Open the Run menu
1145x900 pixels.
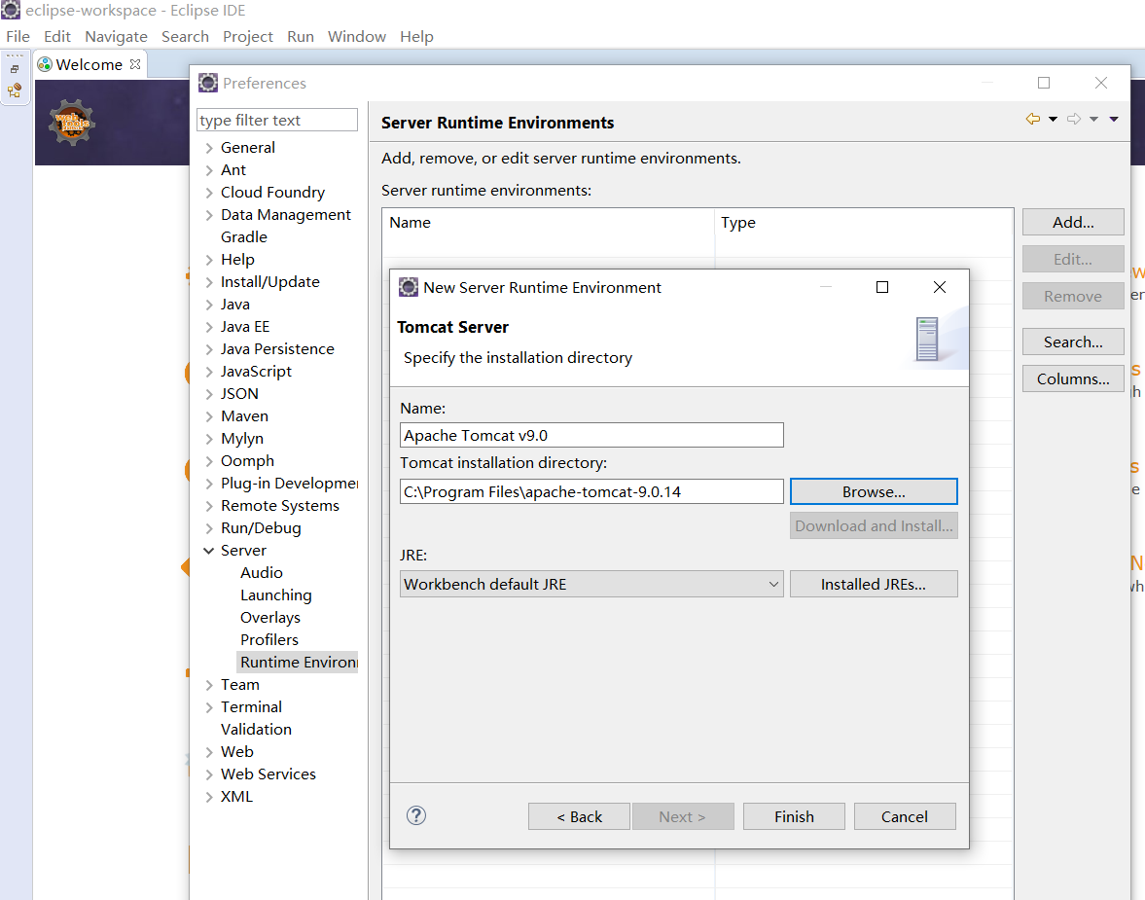301,37
